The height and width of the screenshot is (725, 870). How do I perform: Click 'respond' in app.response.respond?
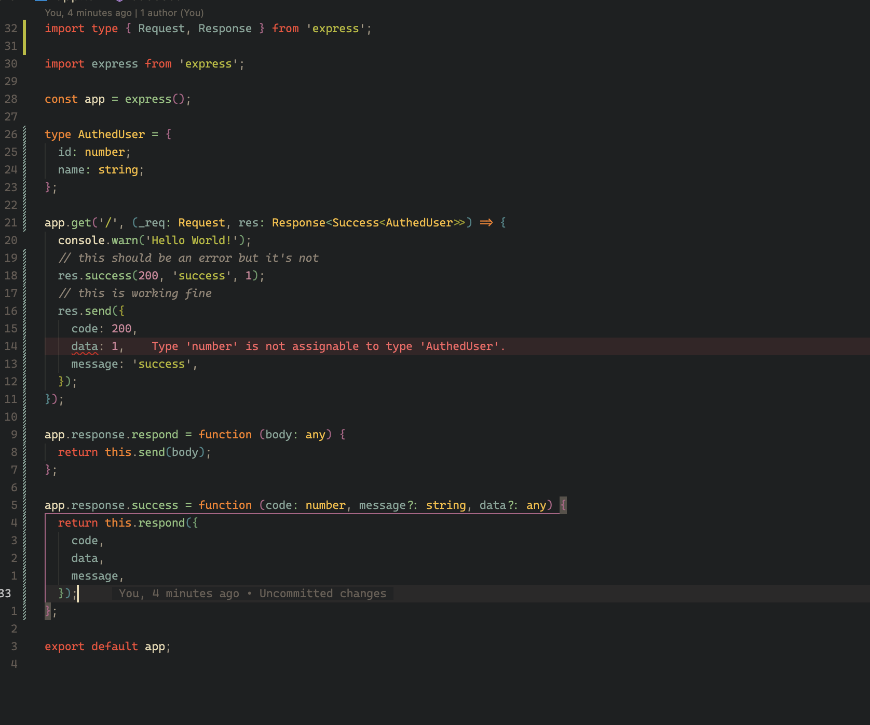click(155, 435)
